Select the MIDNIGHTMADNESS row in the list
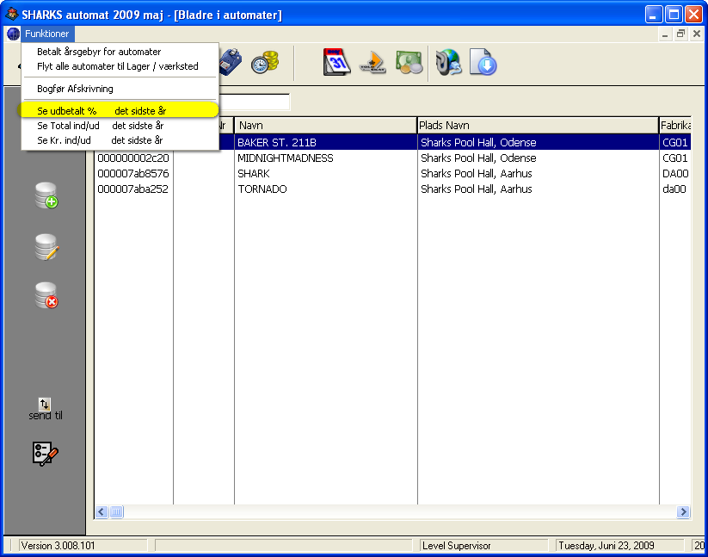 click(286, 158)
